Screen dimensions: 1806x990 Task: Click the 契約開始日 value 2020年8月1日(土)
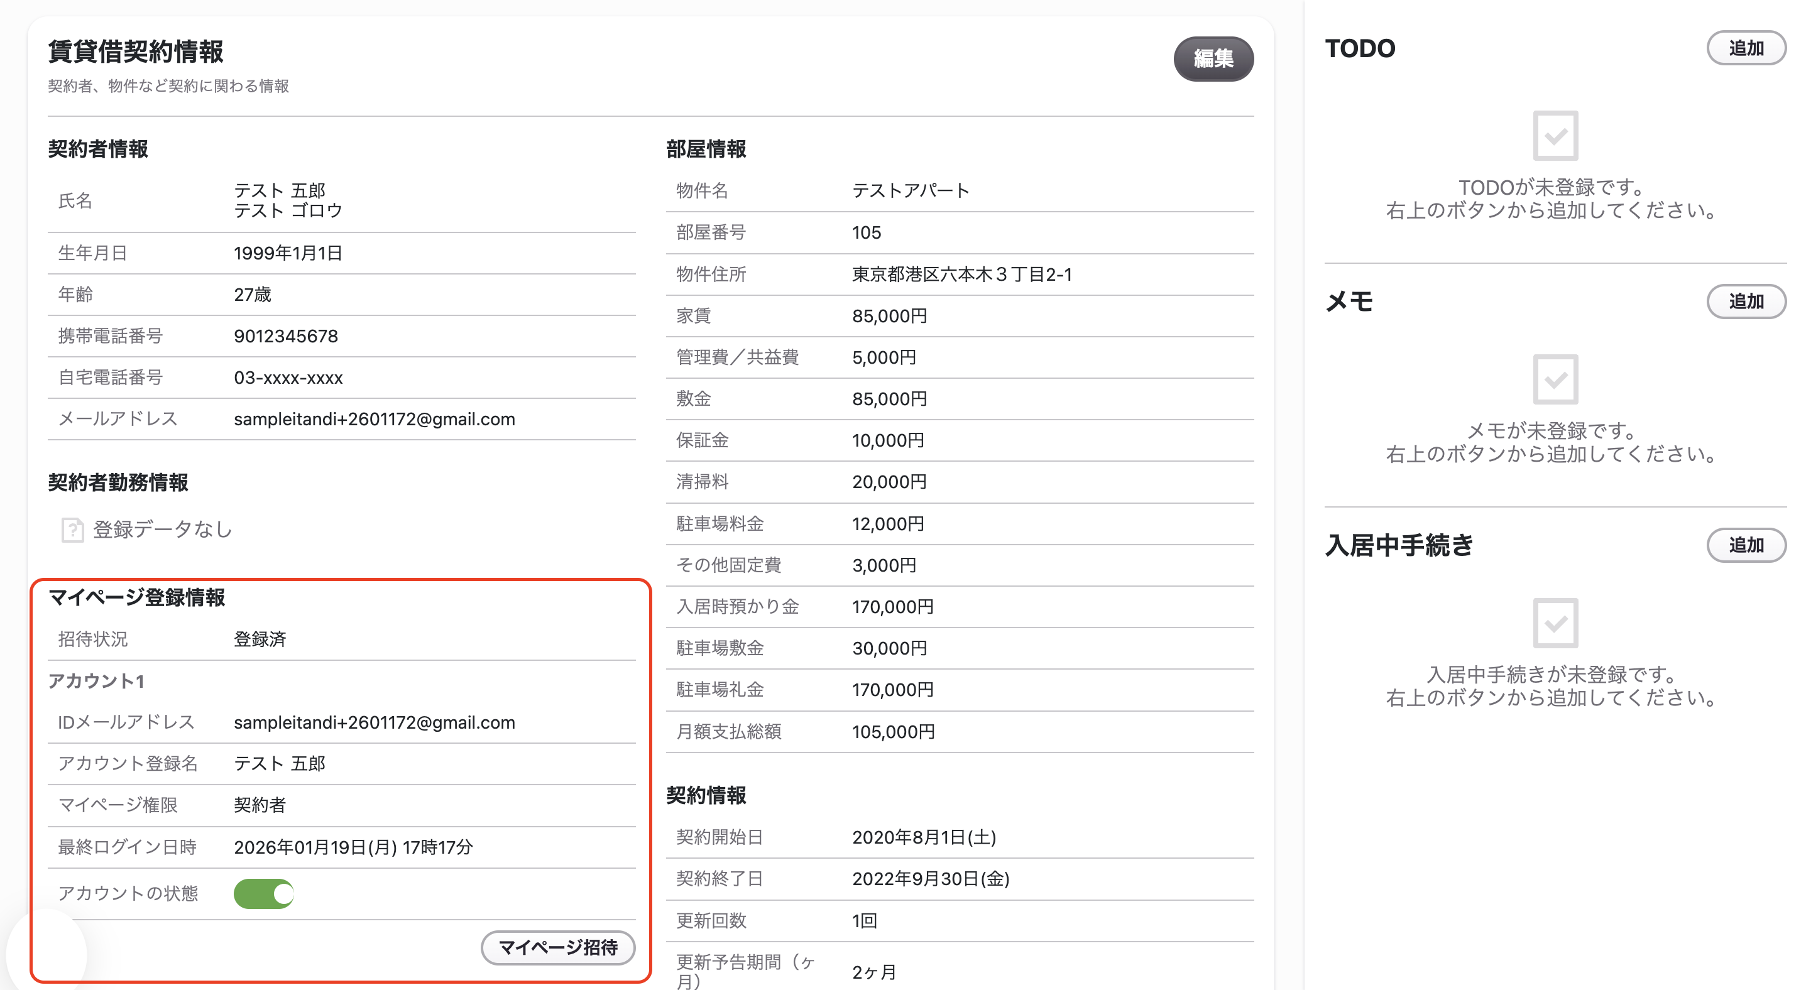click(924, 837)
